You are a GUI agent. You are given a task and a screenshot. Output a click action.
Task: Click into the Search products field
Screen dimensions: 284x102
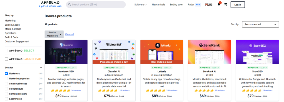coord(96,4)
